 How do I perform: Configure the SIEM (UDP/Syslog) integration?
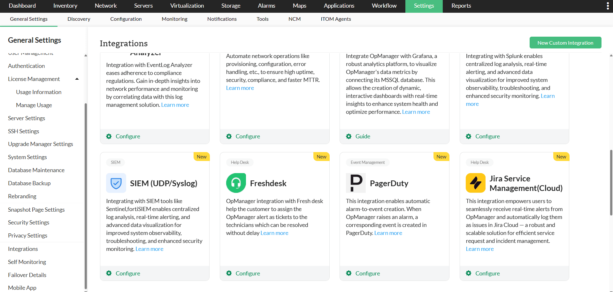pos(128,273)
